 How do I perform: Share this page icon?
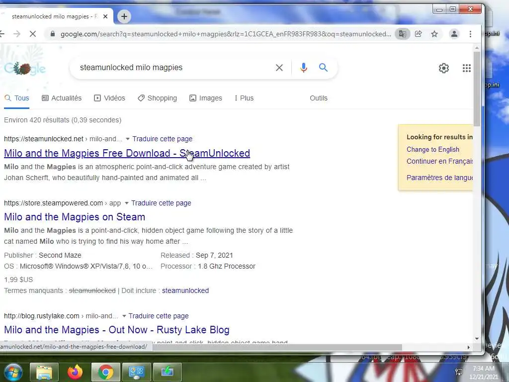(x=419, y=34)
